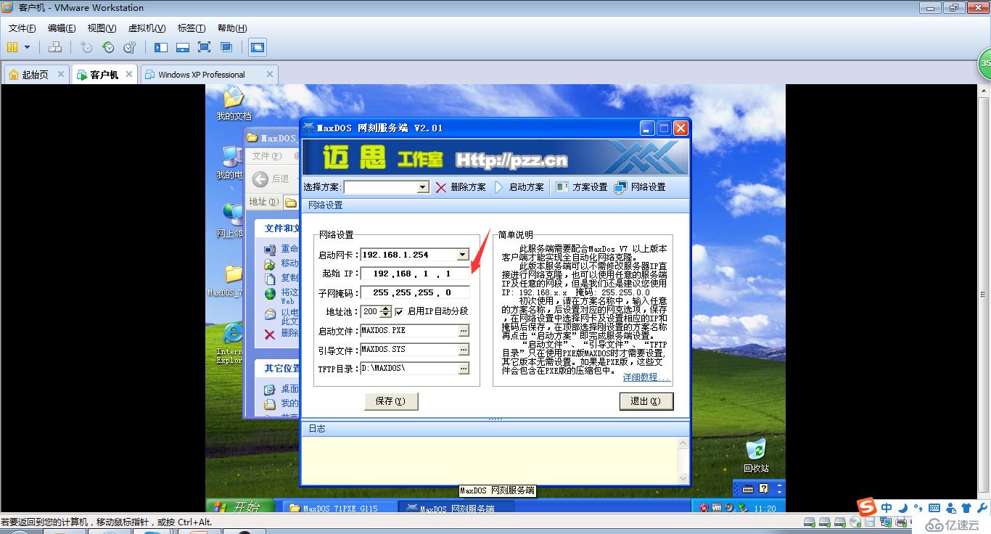Open the 文件(F) menu in the Explorer window
Viewport: 991px width, 534px height.
tap(266, 155)
